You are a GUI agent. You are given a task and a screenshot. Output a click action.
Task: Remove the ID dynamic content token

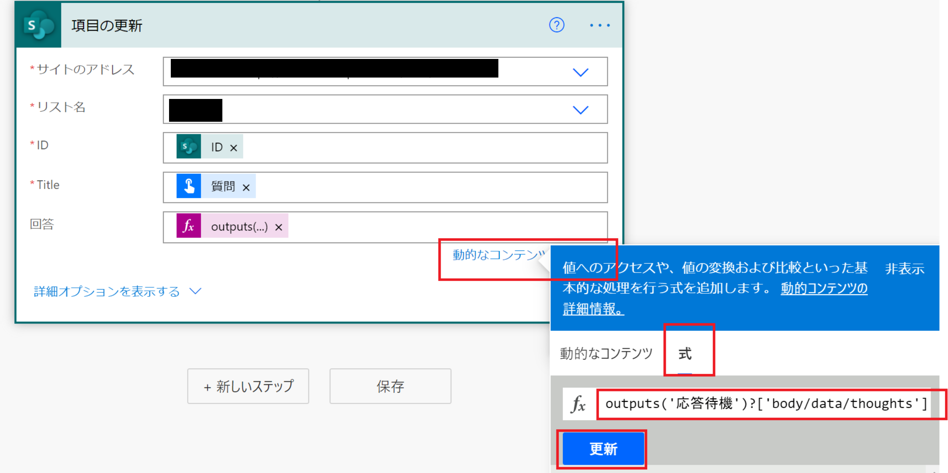point(233,148)
